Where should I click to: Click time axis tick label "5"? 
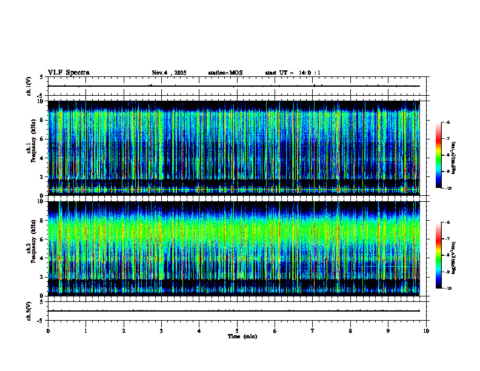[x=237, y=331]
